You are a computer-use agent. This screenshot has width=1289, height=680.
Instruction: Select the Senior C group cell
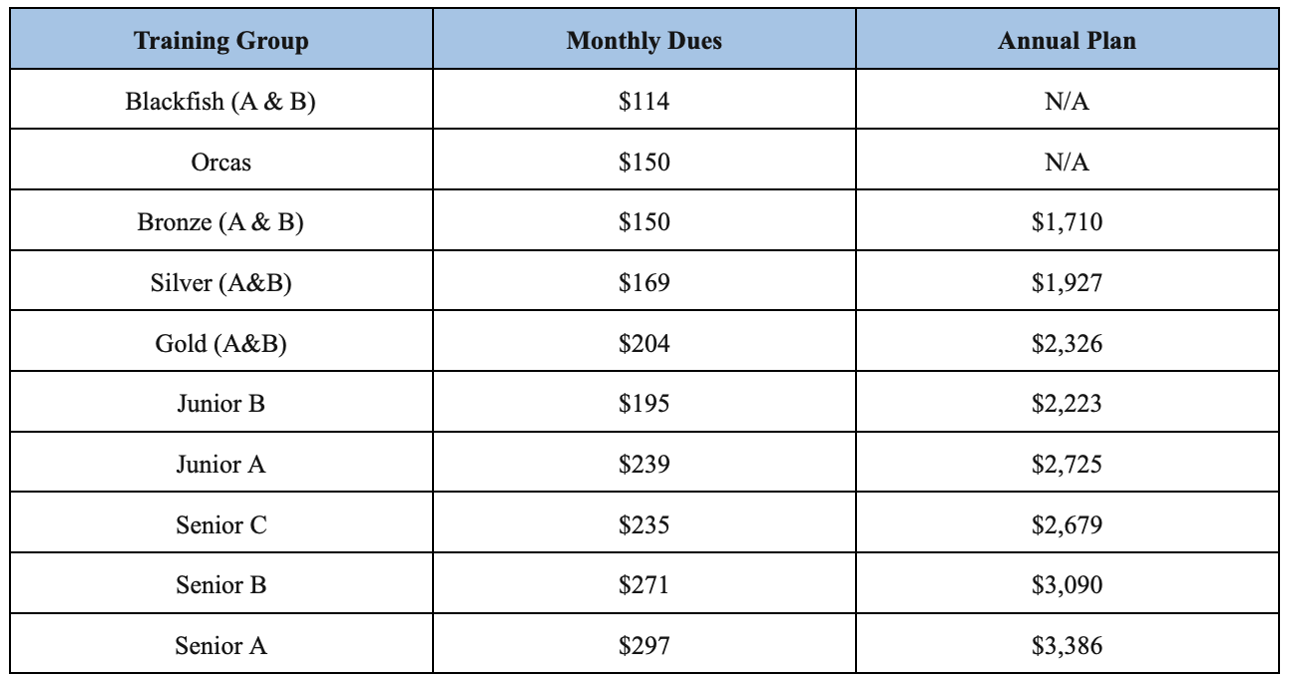220,524
